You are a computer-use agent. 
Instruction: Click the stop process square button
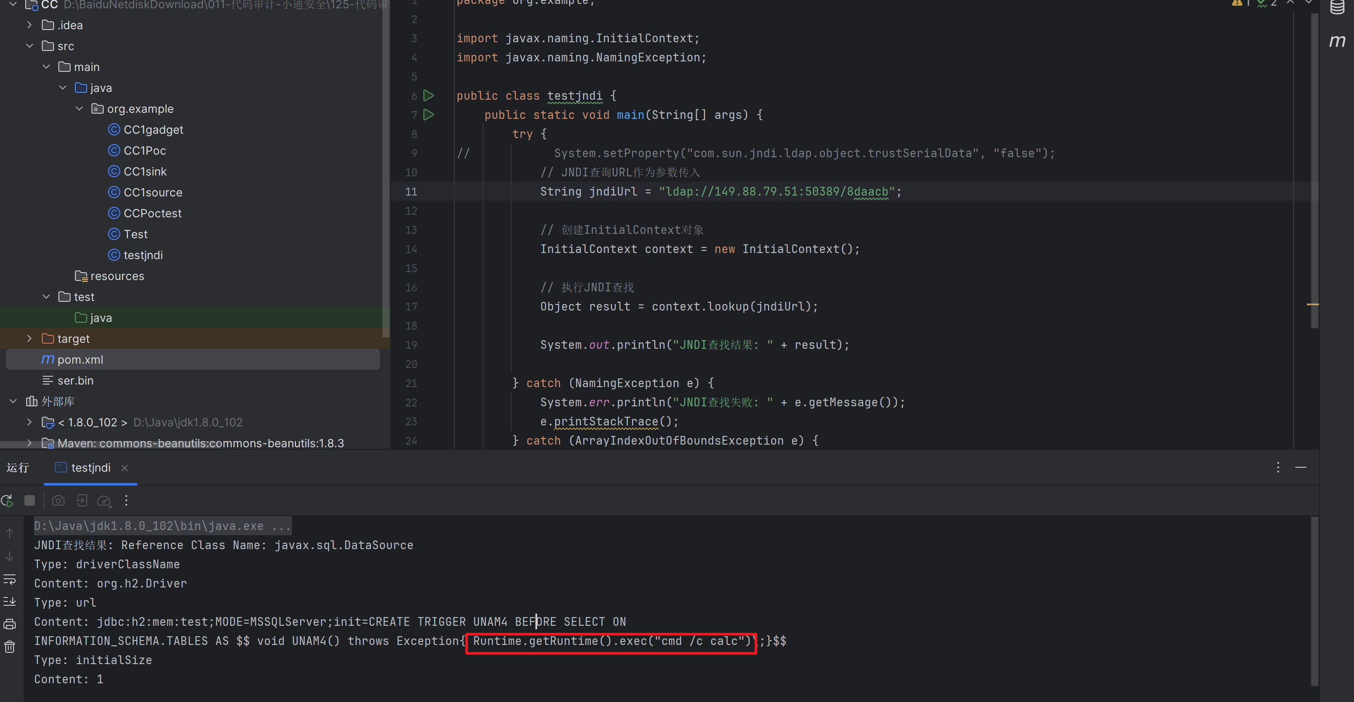30,501
